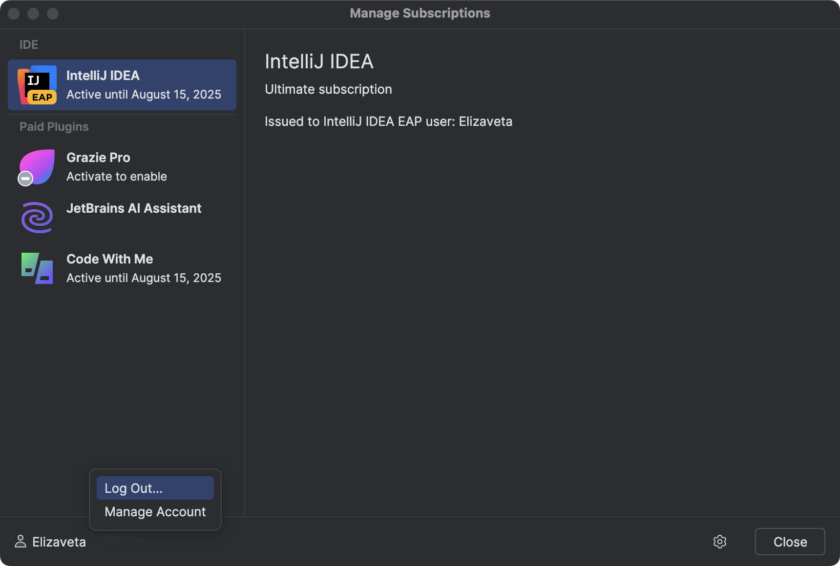Click the Grazie Pro gradient icon

coord(37,167)
